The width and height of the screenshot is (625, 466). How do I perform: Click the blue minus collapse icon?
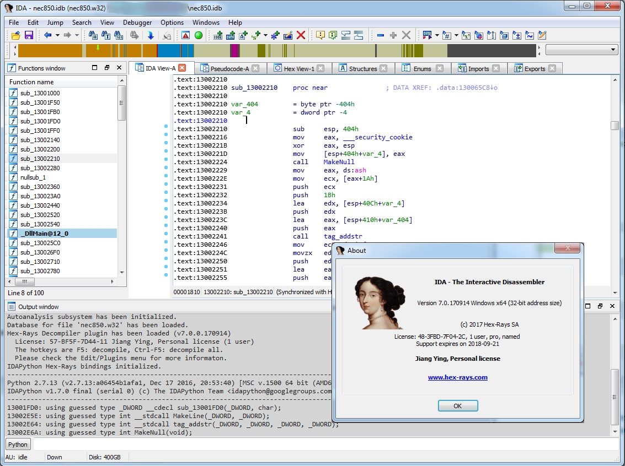pyautogui.click(x=381, y=35)
